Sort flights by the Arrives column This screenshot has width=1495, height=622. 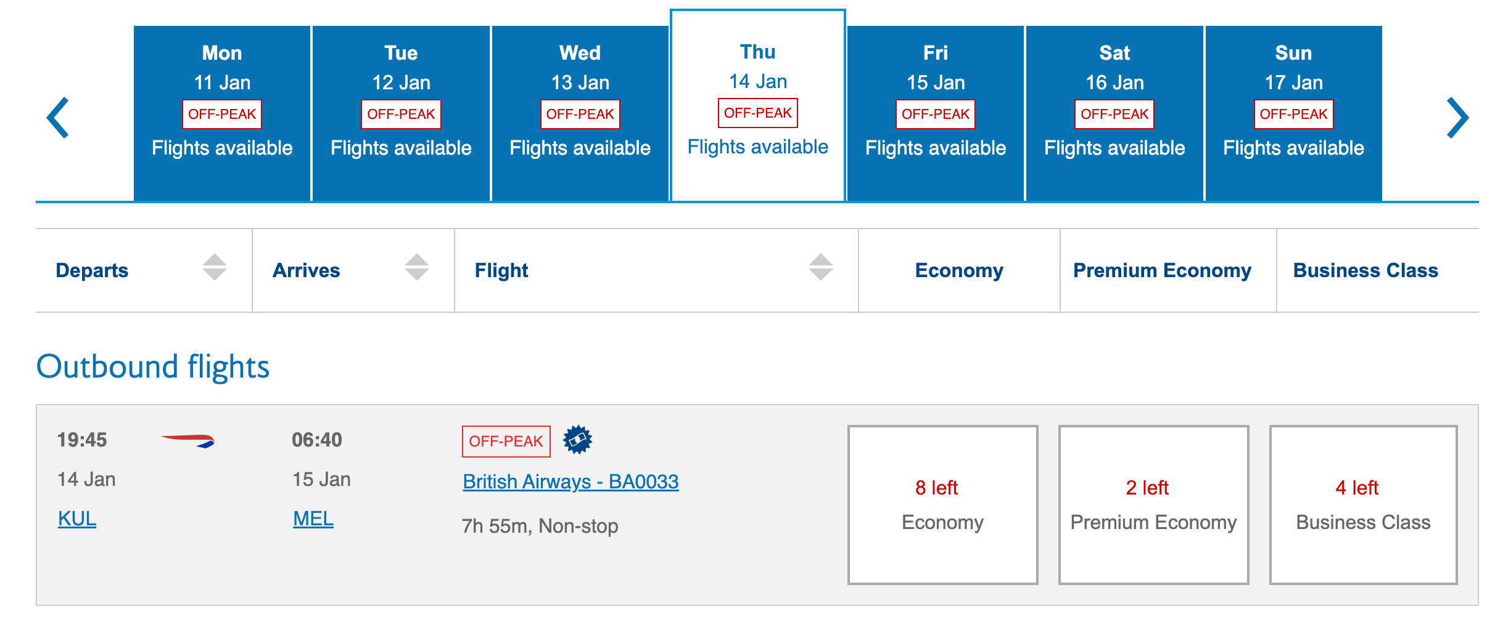(x=417, y=269)
